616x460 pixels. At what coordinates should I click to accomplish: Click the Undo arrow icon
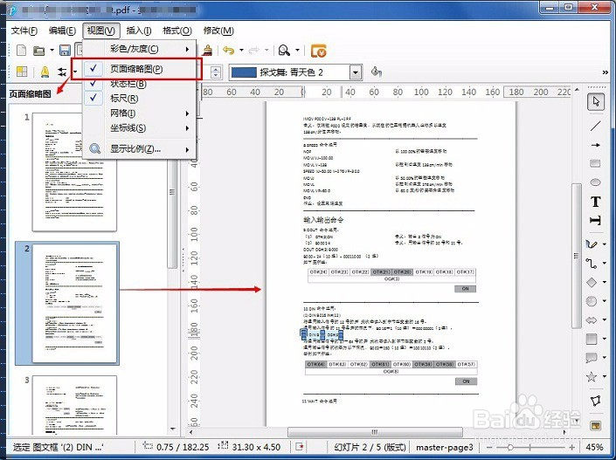(x=228, y=51)
